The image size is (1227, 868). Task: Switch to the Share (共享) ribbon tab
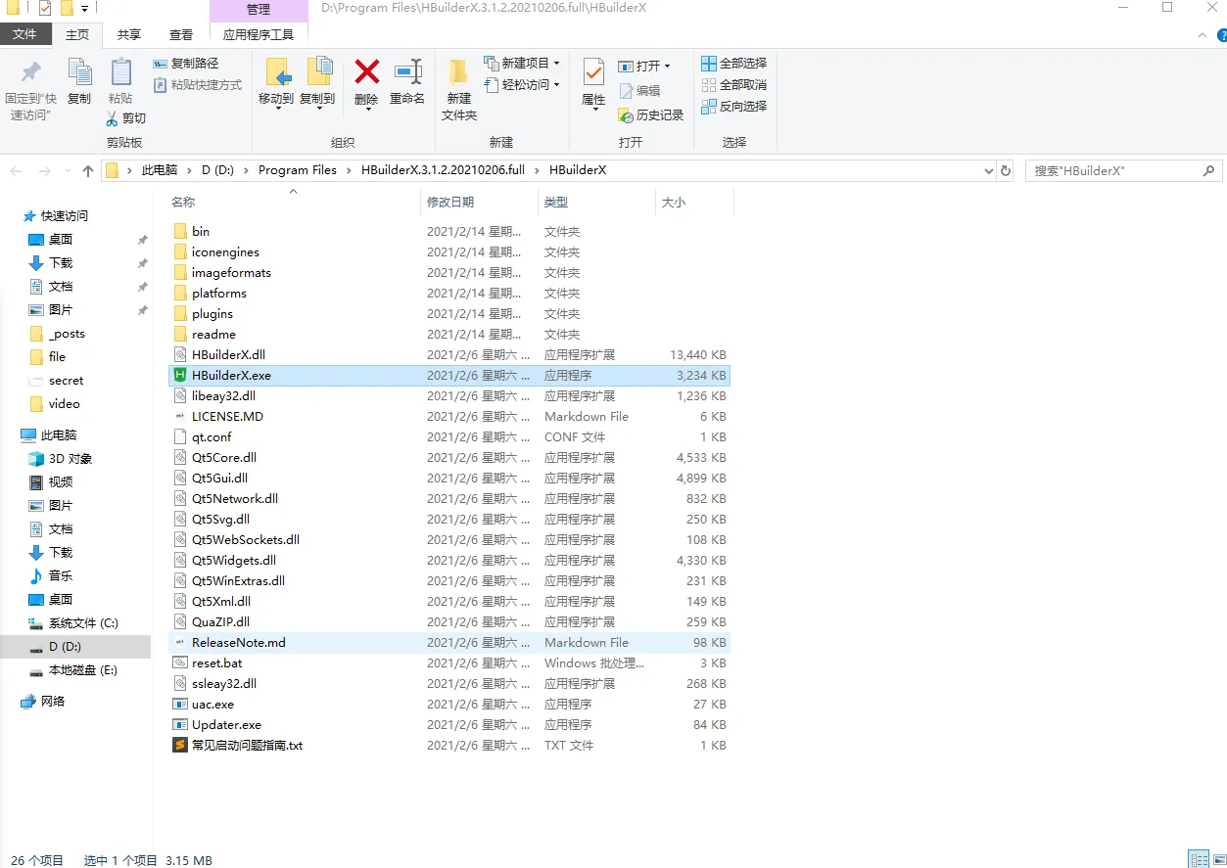click(x=129, y=34)
